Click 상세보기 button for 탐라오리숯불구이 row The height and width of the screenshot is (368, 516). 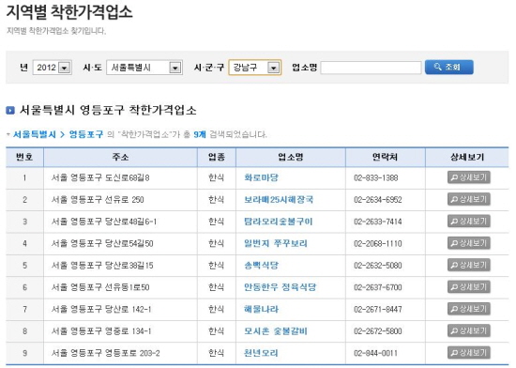click(469, 222)
